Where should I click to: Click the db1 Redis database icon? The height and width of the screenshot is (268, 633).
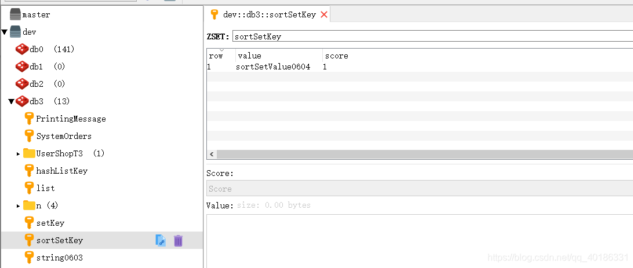tap(22, 67)
